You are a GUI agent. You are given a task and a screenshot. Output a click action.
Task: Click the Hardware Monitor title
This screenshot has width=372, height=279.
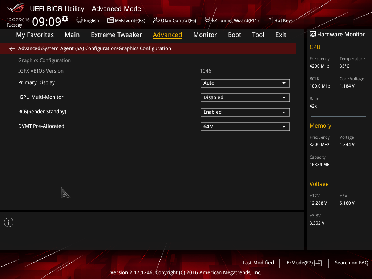[x=341, y=35]
